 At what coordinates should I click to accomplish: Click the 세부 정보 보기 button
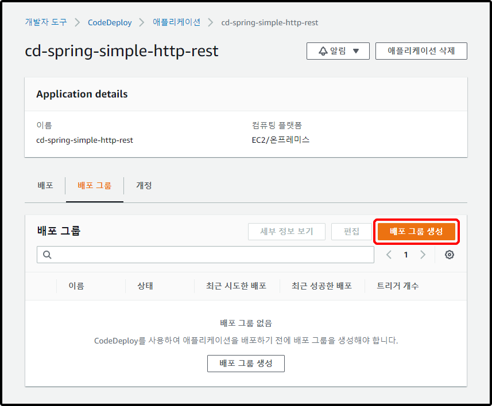[286, 231]
